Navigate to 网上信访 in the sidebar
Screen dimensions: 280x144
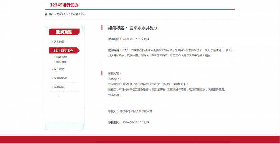click(x=59, y=69)
